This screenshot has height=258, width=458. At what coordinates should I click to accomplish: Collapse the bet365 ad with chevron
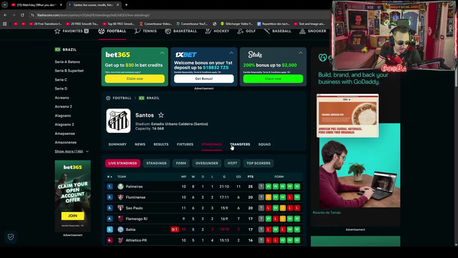pos(162,53)
